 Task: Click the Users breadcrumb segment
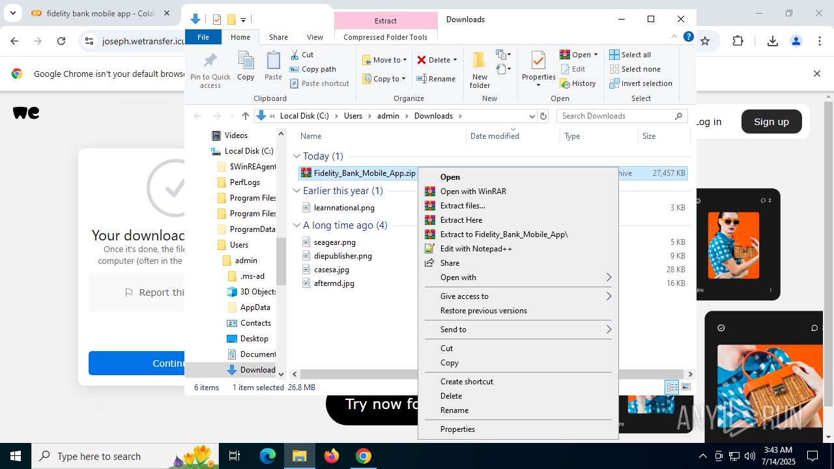pos(352,116)
